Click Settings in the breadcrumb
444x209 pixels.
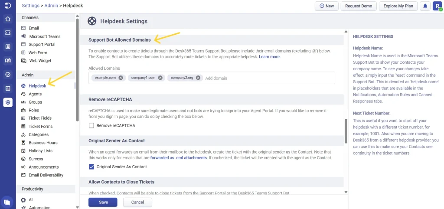coord(31,5)
